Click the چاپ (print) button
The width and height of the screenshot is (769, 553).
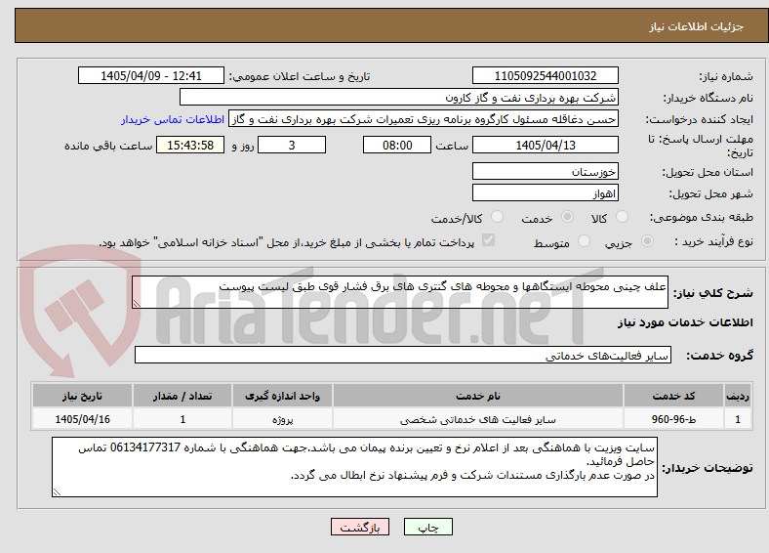[x=427, y=527]
